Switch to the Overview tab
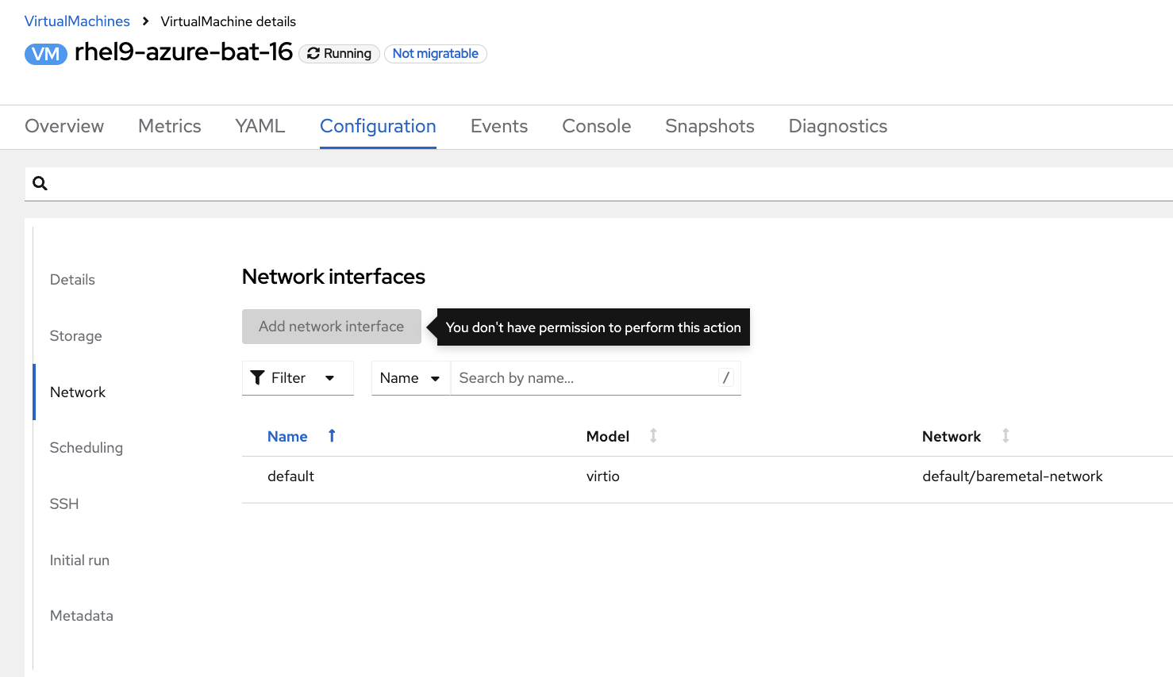The height and width of the screenshot is (677, 1173). [64, 126]
